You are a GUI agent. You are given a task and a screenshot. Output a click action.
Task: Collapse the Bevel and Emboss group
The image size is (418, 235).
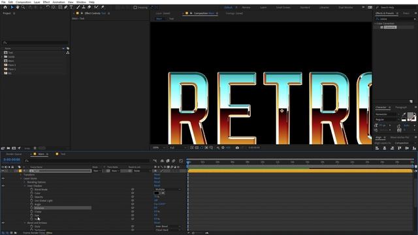tap(25, 223)
